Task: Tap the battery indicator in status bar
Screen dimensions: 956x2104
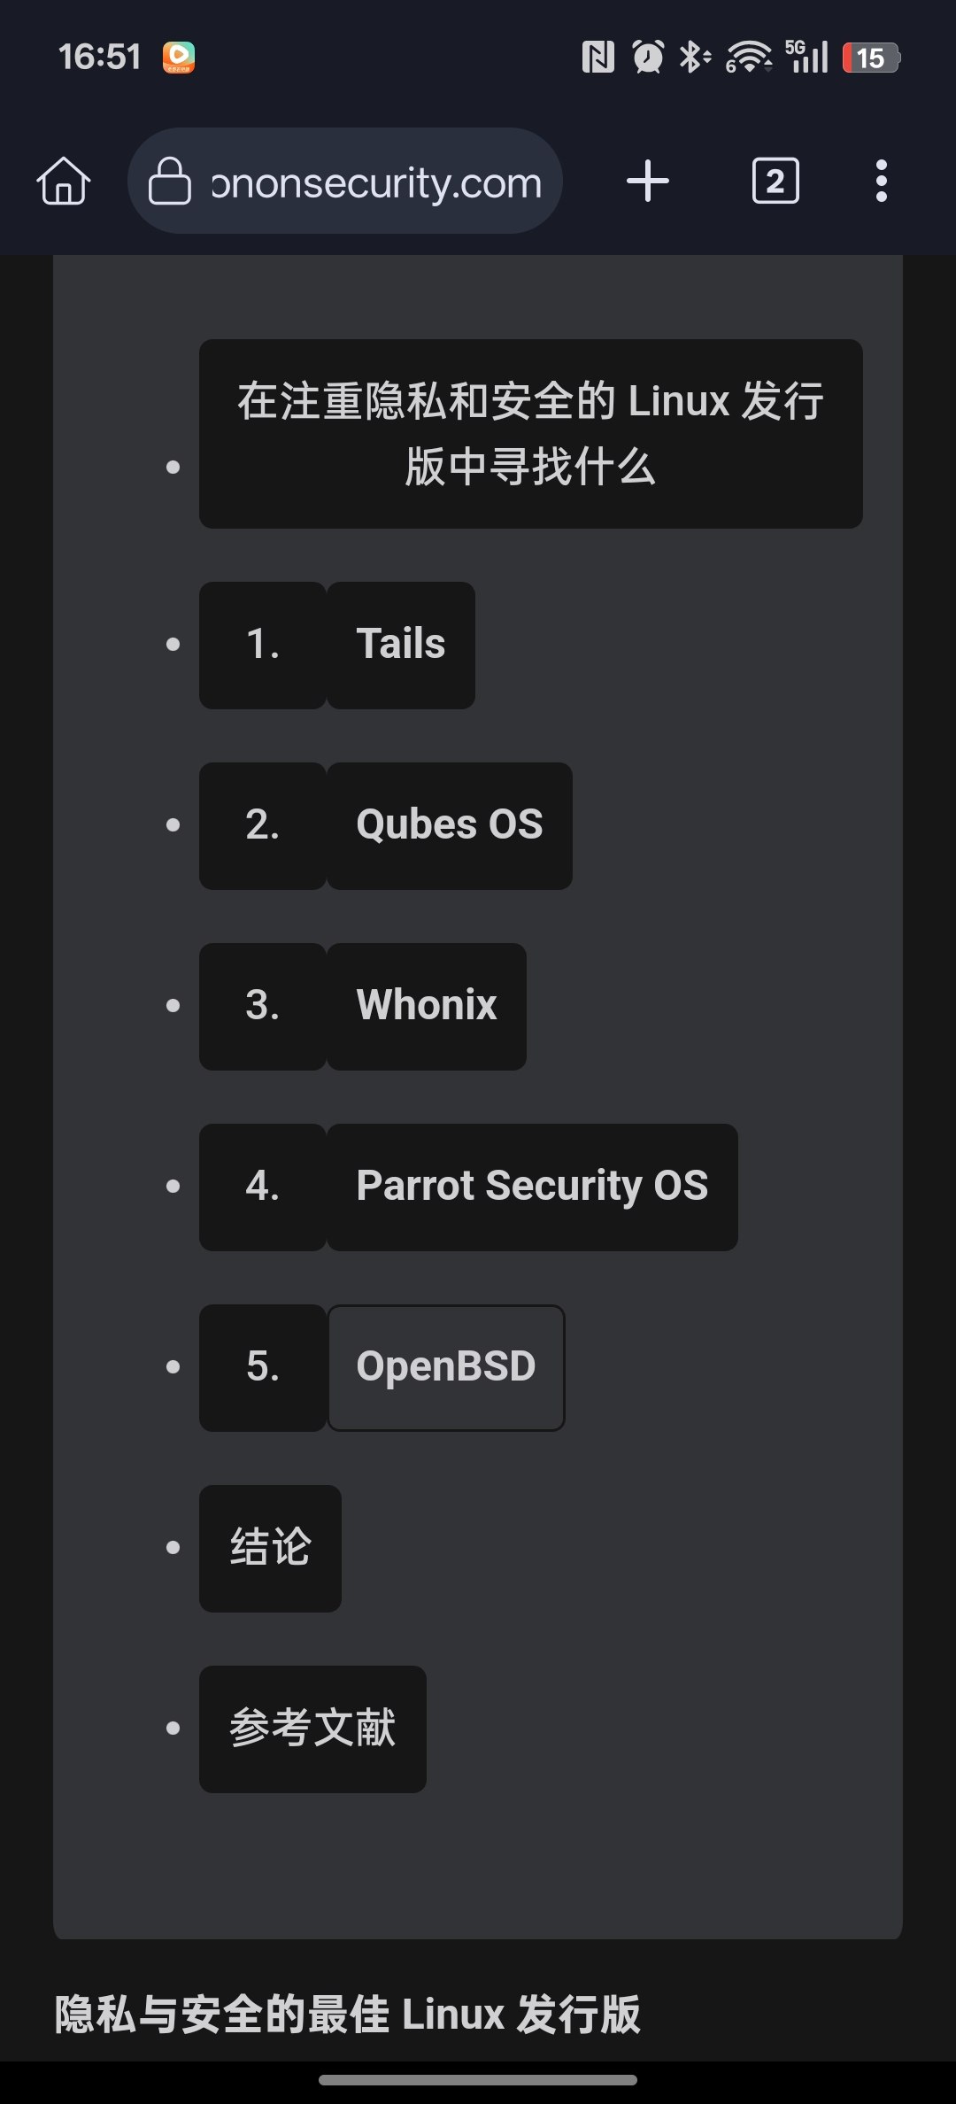Action: pyautogui.click(x=871, y=58)
